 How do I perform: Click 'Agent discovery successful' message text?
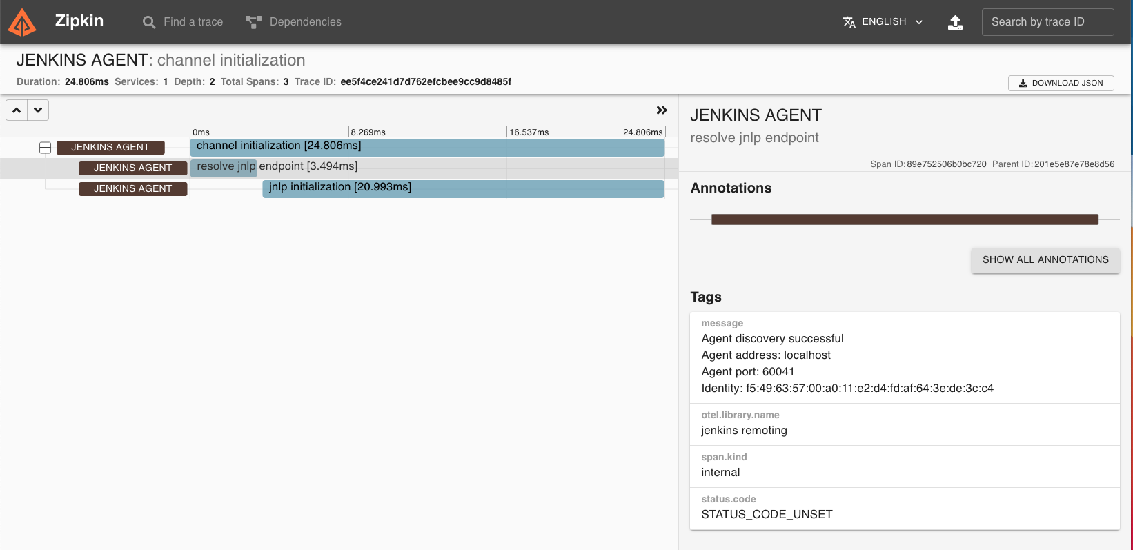pyautogui.click(x=772, y=339)
